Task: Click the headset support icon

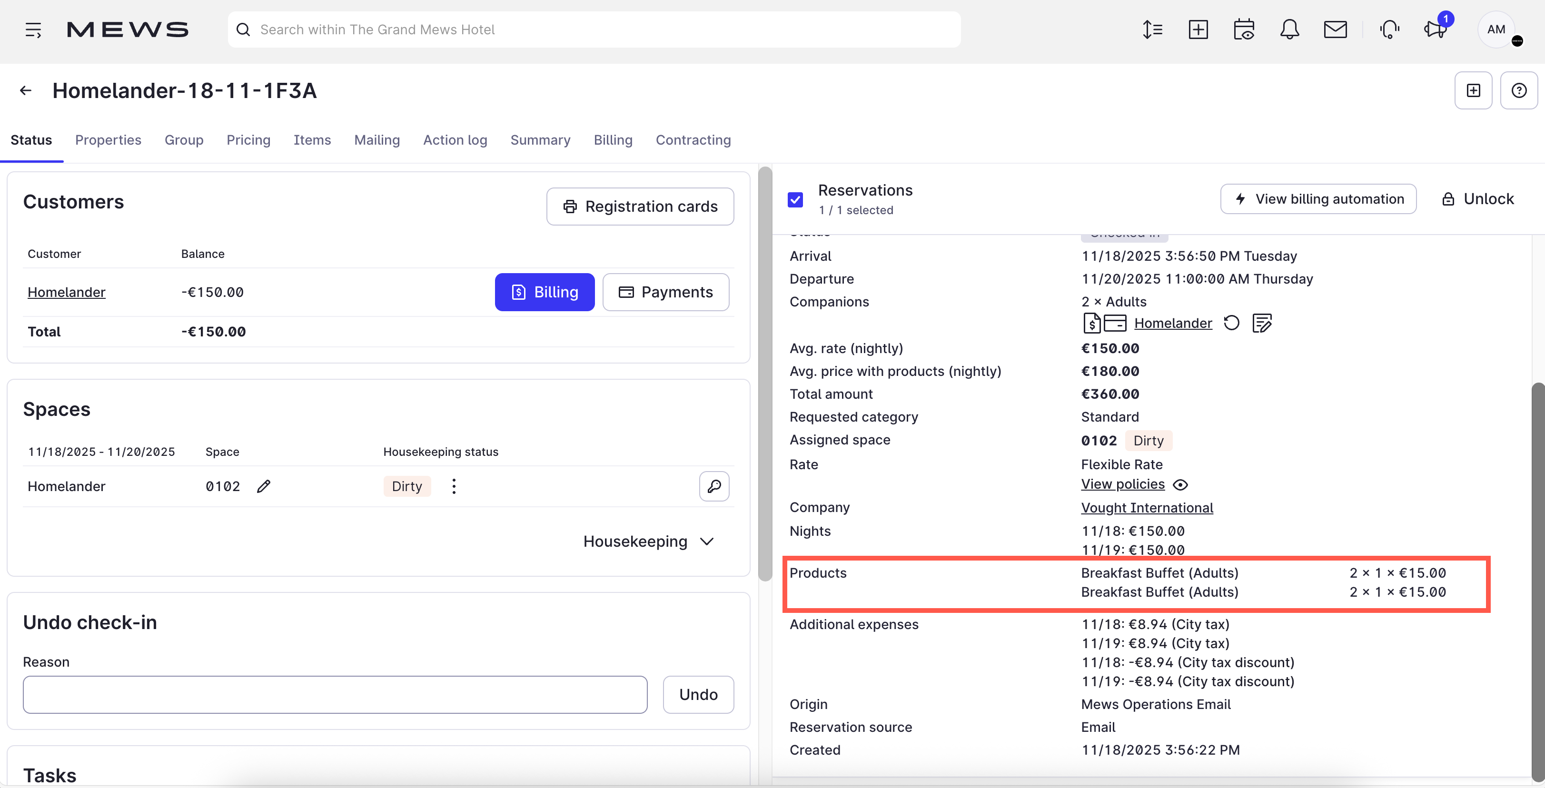Action: click(1390, 30)
